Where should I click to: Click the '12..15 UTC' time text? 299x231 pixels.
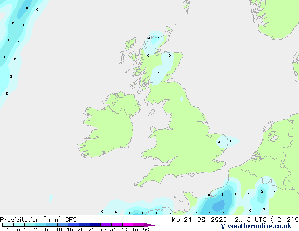[249, 220]
